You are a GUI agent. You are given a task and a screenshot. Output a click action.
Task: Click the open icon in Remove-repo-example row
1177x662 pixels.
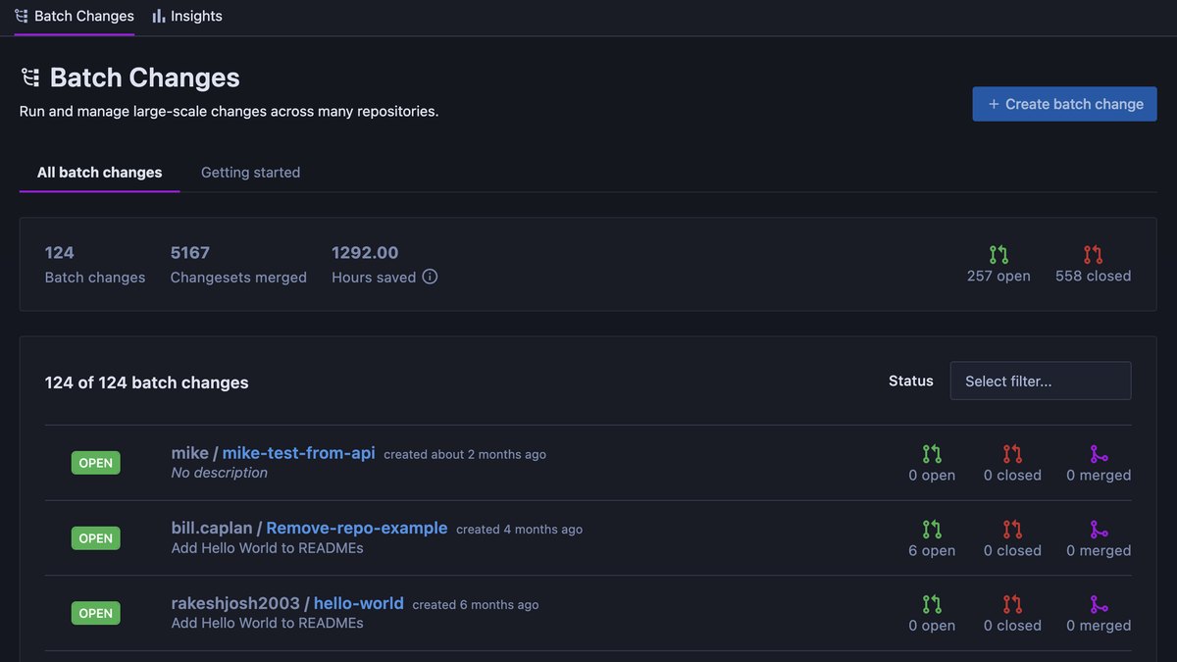(x=932, y=530)
